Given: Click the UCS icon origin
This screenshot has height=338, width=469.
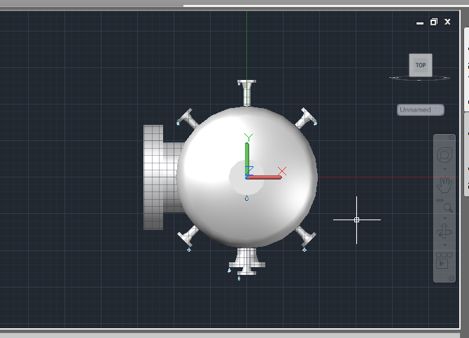Looking at the screenshot, I should click(247, 177).
